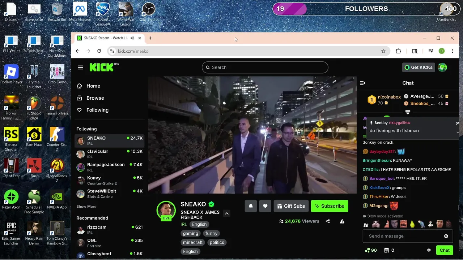Click the Subscribe button
The width and height of the screenshot is (463, 260).
click(329, 206)
